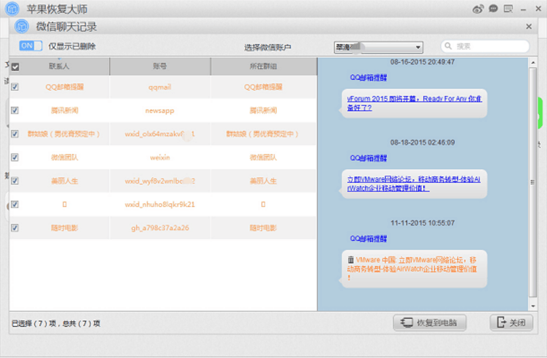Click the chat panel scrollbar down arrow
The image size is (547, 358).
coord(533,307)
